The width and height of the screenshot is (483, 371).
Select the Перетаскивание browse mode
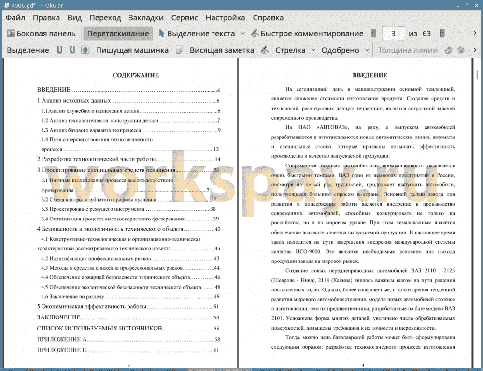pyautogui.click(x=118, y=34)
